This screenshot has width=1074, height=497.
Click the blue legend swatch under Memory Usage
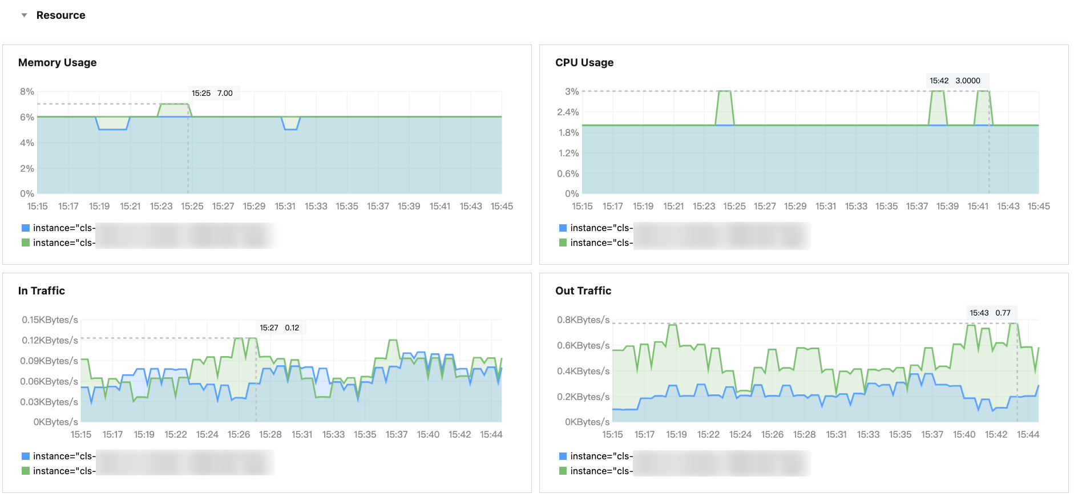pyautogui.click(x=26, y=228)
